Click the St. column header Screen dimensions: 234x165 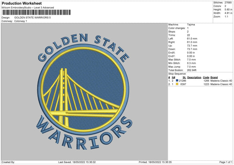(x=184, y=77)
